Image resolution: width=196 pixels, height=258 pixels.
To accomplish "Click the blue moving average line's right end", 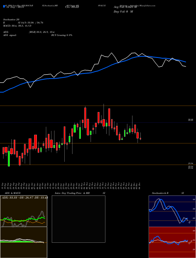I will coord(186,62).
